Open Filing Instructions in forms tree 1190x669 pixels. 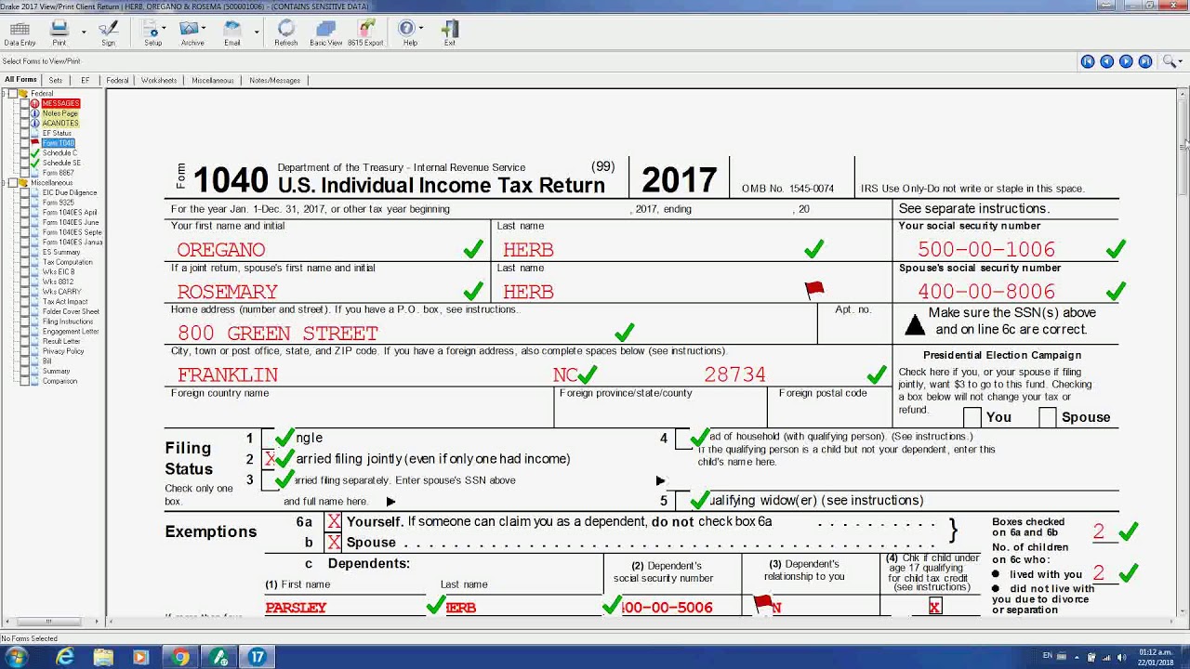point(67,321)
